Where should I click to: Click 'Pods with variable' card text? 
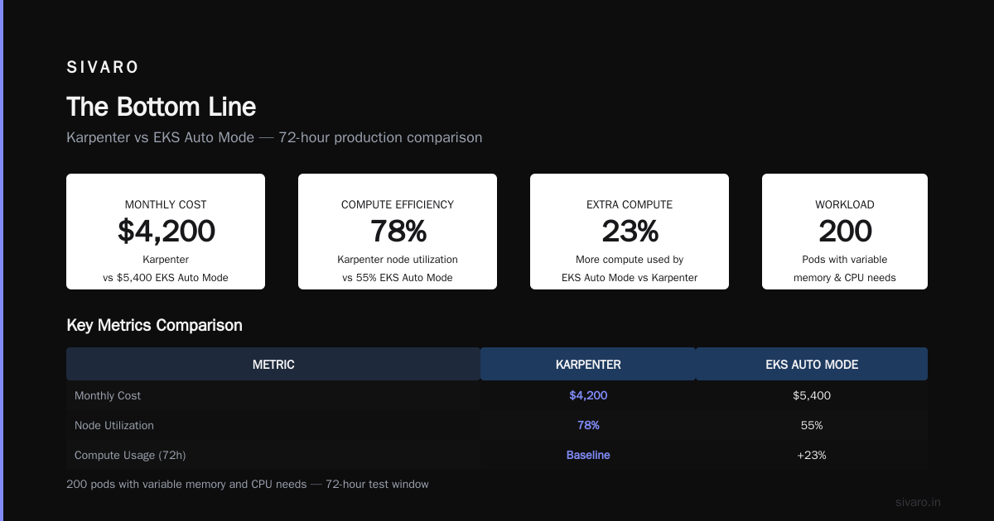coord(845,260)
